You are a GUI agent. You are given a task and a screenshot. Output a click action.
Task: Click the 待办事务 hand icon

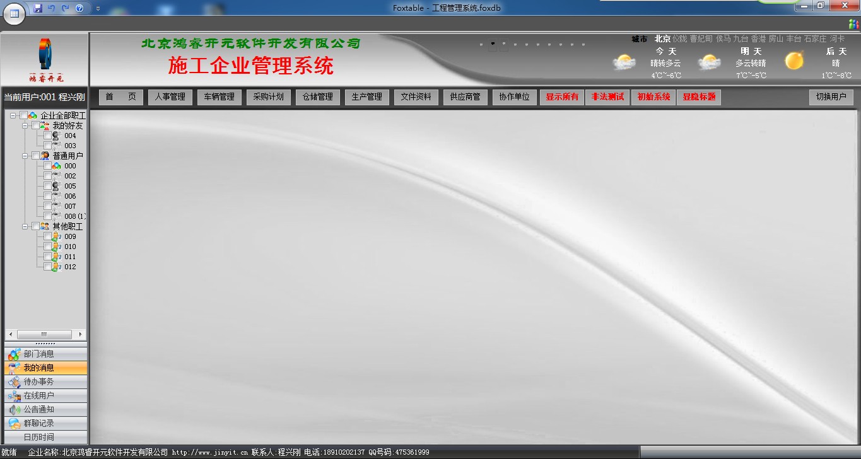[x=14, y=382]
